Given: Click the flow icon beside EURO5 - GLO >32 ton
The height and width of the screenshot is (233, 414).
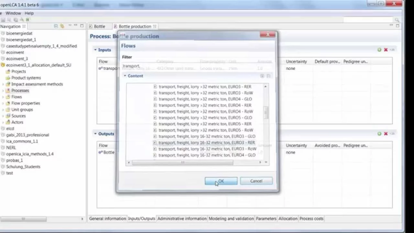Looking at the screenshot, I should pos(155,118).
